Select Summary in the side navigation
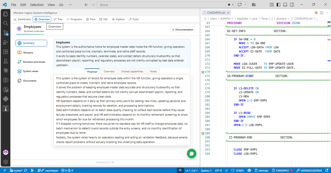The width and height of the screenshot is (331, 173). tap(31, 43)
